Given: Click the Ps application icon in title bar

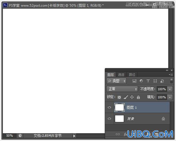Looking at the screenshot, I should click(5, 5).
